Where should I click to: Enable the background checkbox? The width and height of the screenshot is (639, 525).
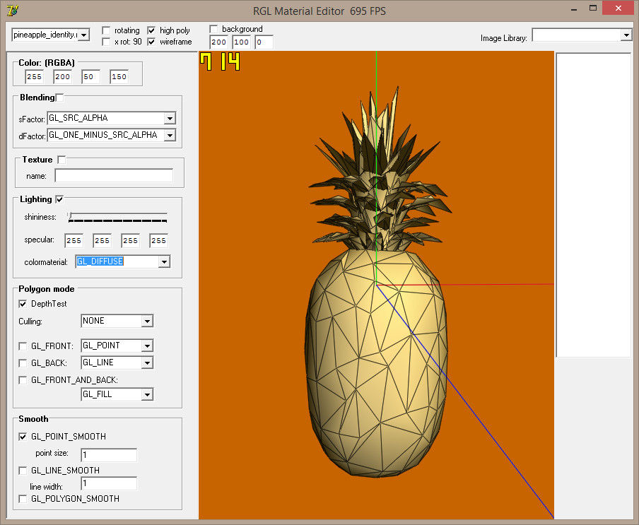point(214,29)
